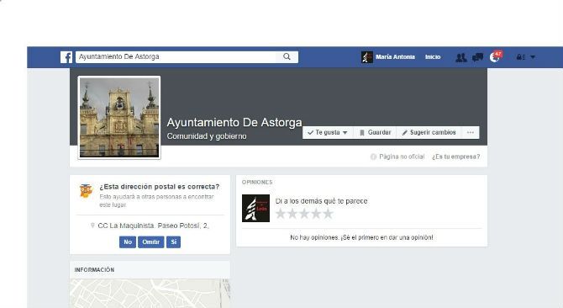This screenshot has width=563, height=308.
Task: Answer No to postal address question
Action: (x=128, y=242)
